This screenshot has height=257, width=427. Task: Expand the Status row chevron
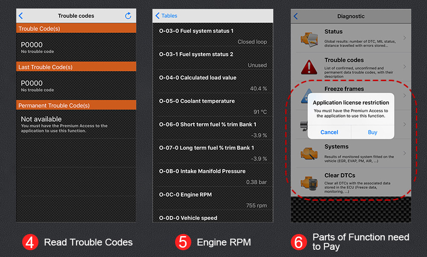click(406, 38)
